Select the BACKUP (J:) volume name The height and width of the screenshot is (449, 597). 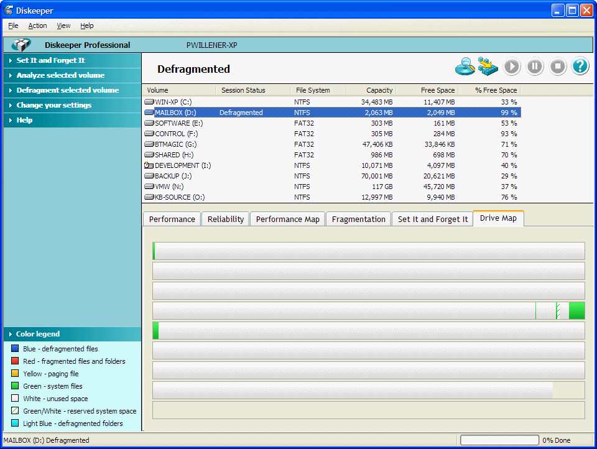coord(174,176)
